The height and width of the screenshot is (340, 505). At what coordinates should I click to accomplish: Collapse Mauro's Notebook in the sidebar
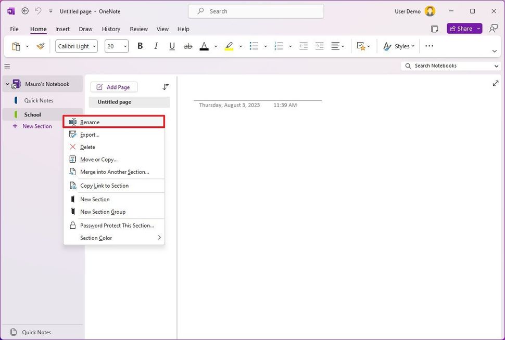point(7,84)
